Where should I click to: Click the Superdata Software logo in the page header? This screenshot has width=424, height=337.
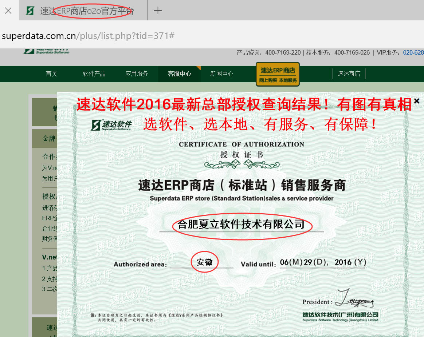coord(47,51)
